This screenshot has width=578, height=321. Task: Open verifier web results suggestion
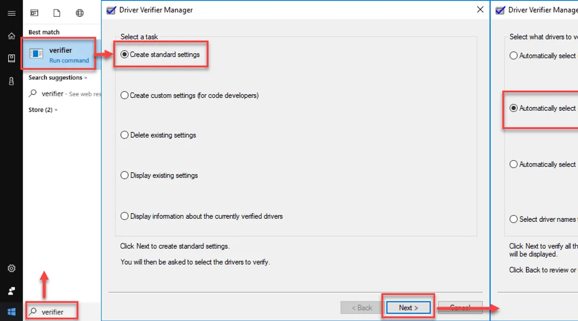[x=62, y=94]
